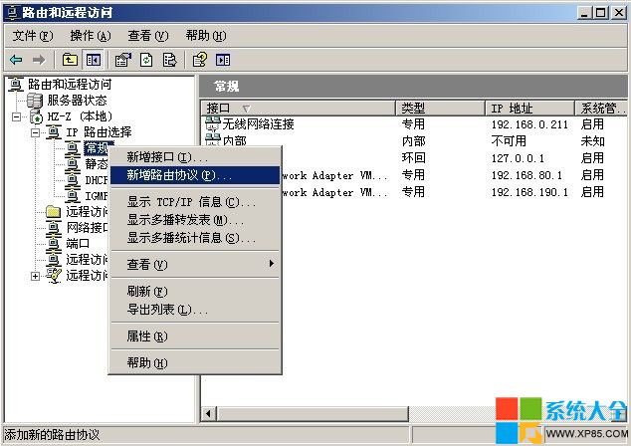Click 属性 in the context menu

click(146, 336)
